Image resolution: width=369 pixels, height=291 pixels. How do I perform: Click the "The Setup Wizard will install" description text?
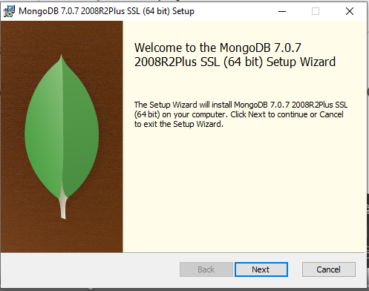(x=241, y=114)
